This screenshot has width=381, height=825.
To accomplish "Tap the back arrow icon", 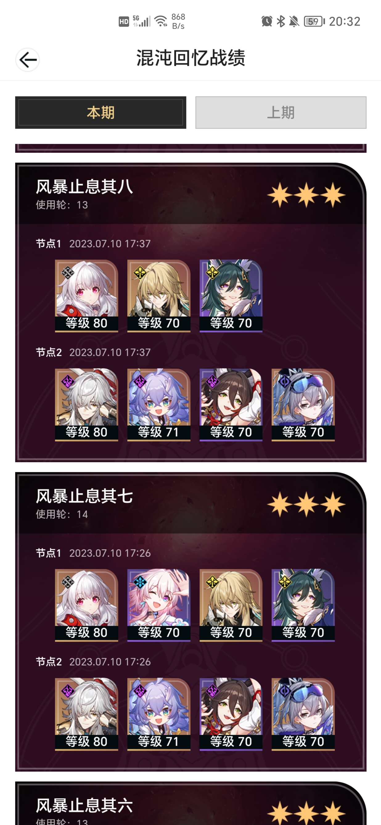I will pyautogui.click(x=27, y=60).
